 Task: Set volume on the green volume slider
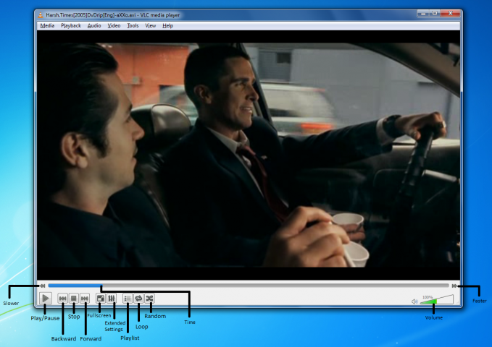pyautogui.click(x=437, y=300)
